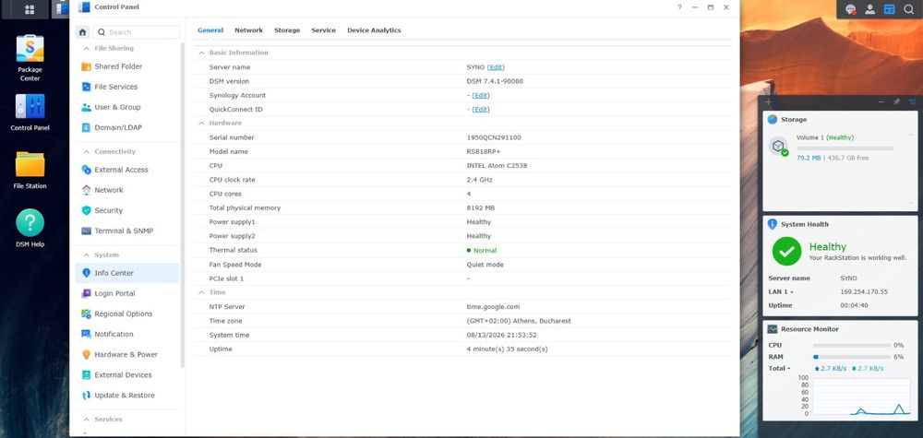Click the DSM 7.4.1-90080 version value
The width and height of the screenshot is (923, 438).
pos(495,81)
